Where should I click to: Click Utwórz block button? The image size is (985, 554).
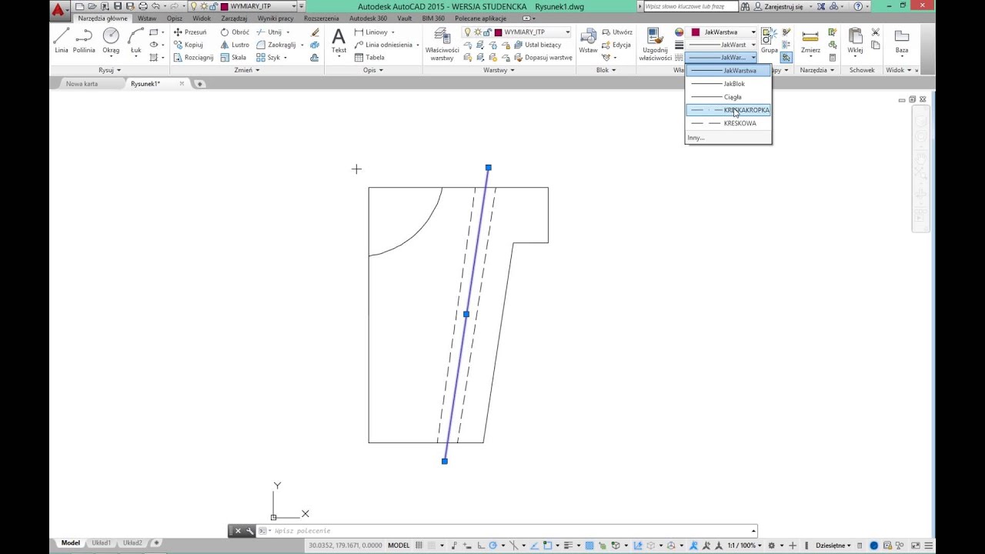pos(617,32)
